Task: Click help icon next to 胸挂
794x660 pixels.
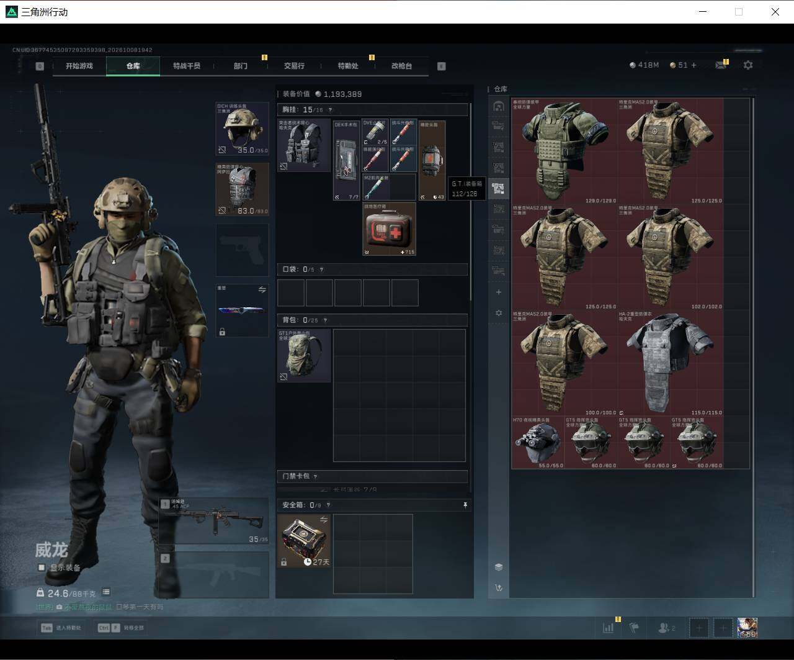Action: [330, 110]
